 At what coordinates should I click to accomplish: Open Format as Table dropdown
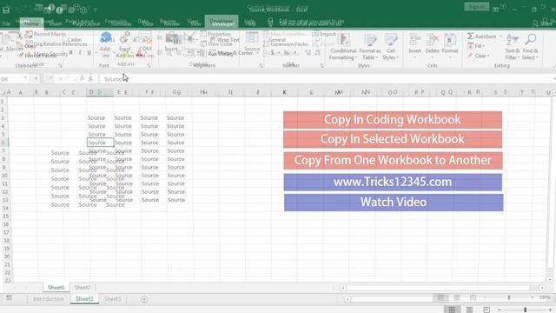tap(370, 47)
